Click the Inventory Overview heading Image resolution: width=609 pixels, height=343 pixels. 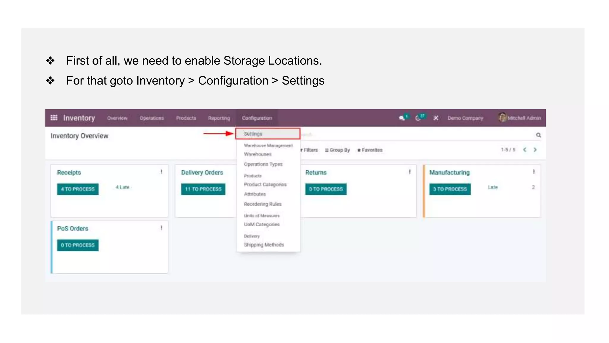[x=79, y=136]
